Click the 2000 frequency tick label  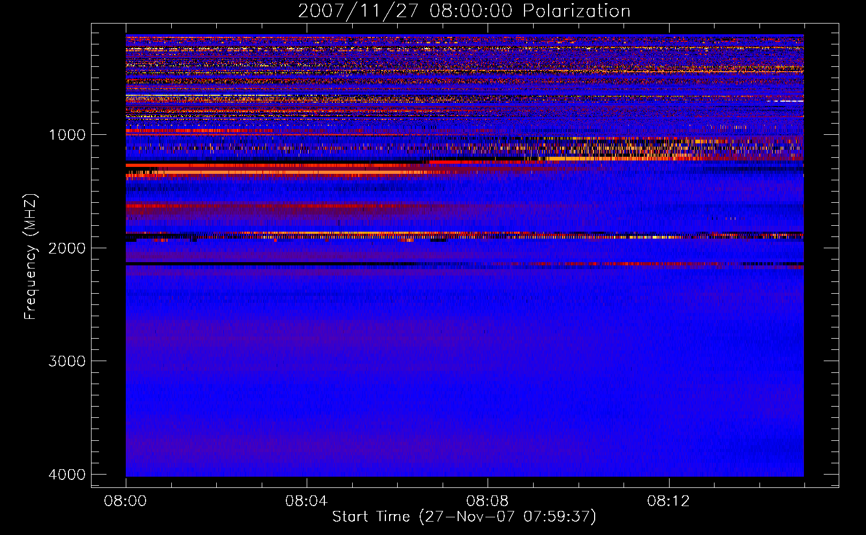coord(67,248)
